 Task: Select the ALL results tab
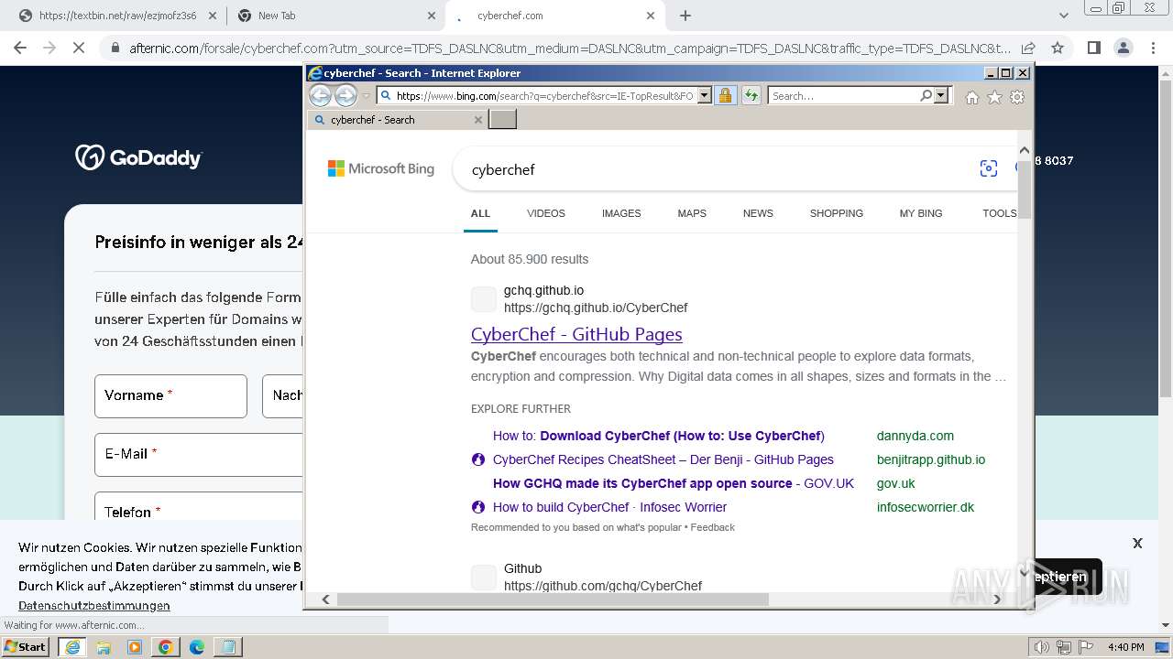tap(480, 213)
